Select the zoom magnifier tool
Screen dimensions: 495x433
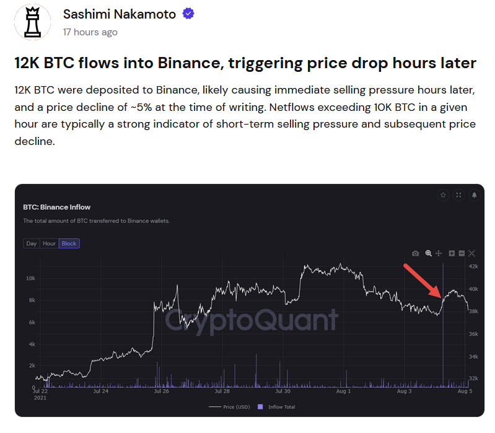pos(427,253)
